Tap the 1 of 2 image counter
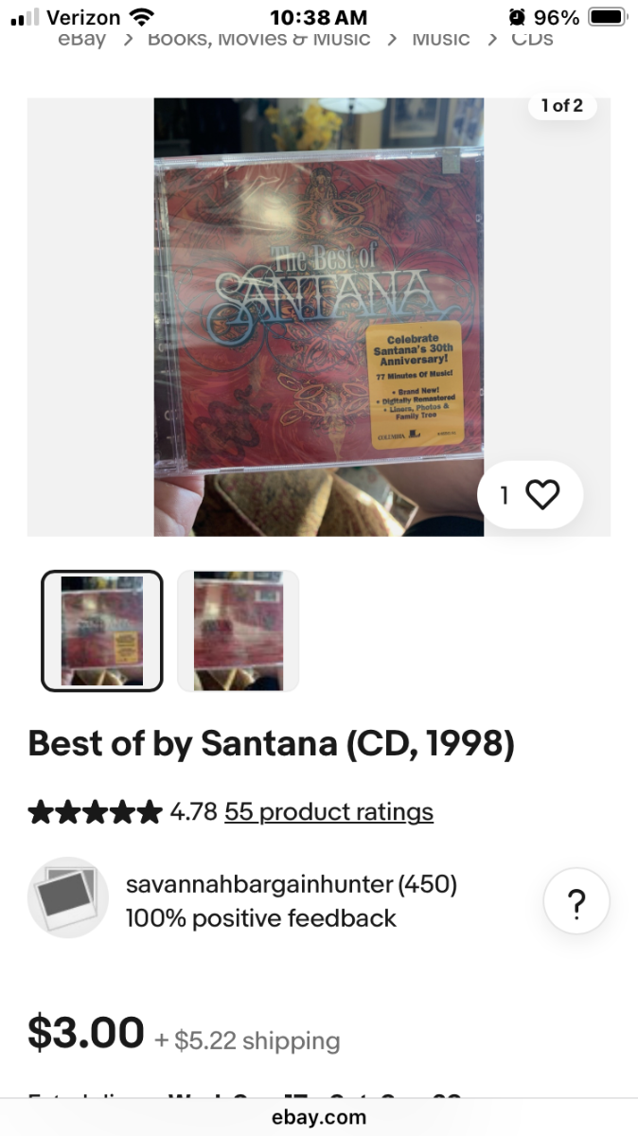Image resolution: width=638 pixels, height=1136 pixels. pos(562,105)
